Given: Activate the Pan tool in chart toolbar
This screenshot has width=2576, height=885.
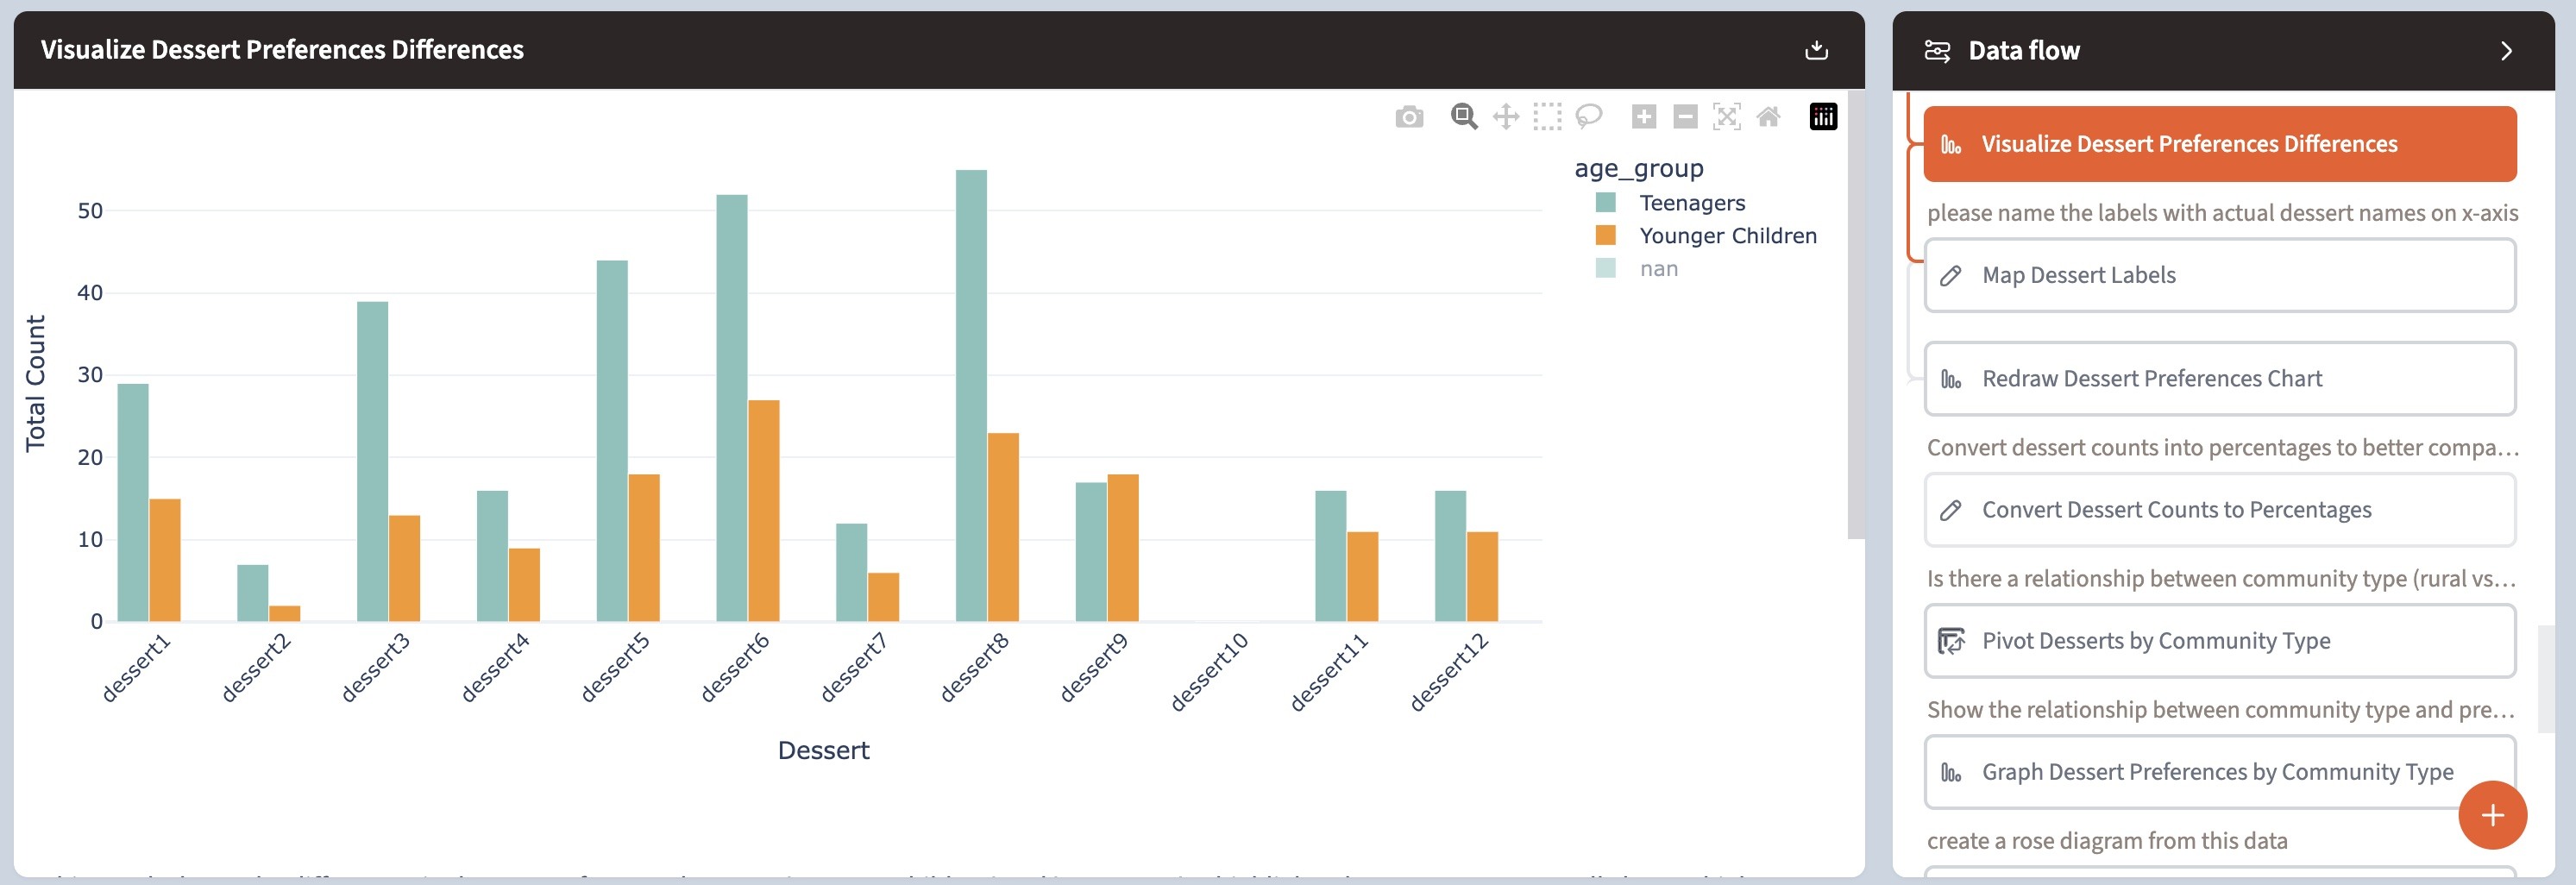Looking at the screenshot, I should point(1506,117).
